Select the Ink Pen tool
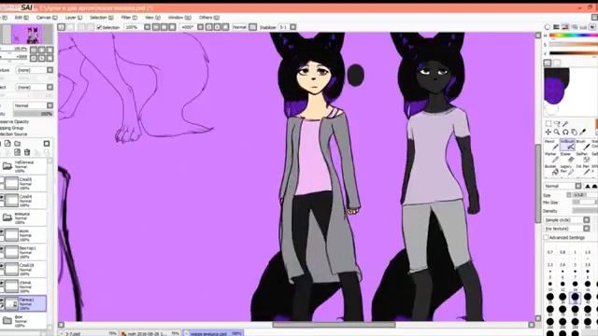 pos(582,170)
